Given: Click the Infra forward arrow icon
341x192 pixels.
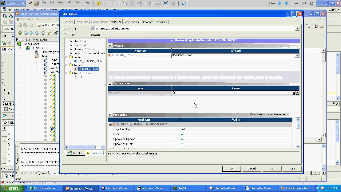Looking at the screenshot, I should [286, 3].
